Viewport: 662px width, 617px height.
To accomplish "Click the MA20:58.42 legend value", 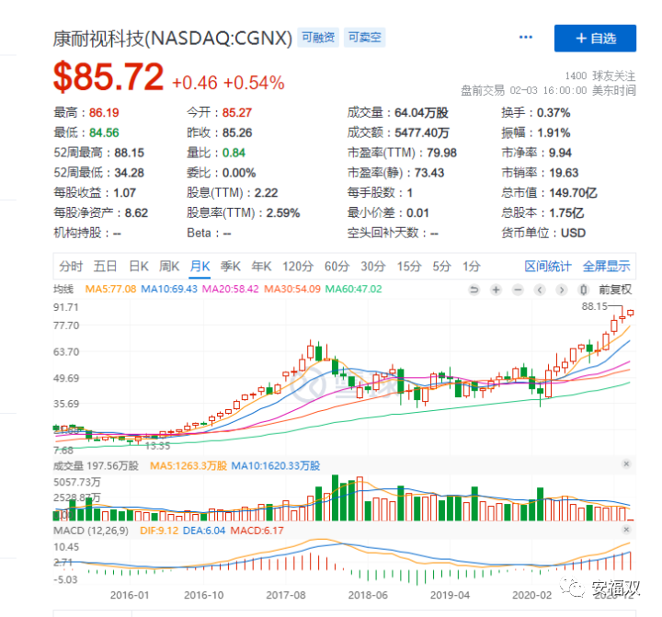I will click(231, 290).
